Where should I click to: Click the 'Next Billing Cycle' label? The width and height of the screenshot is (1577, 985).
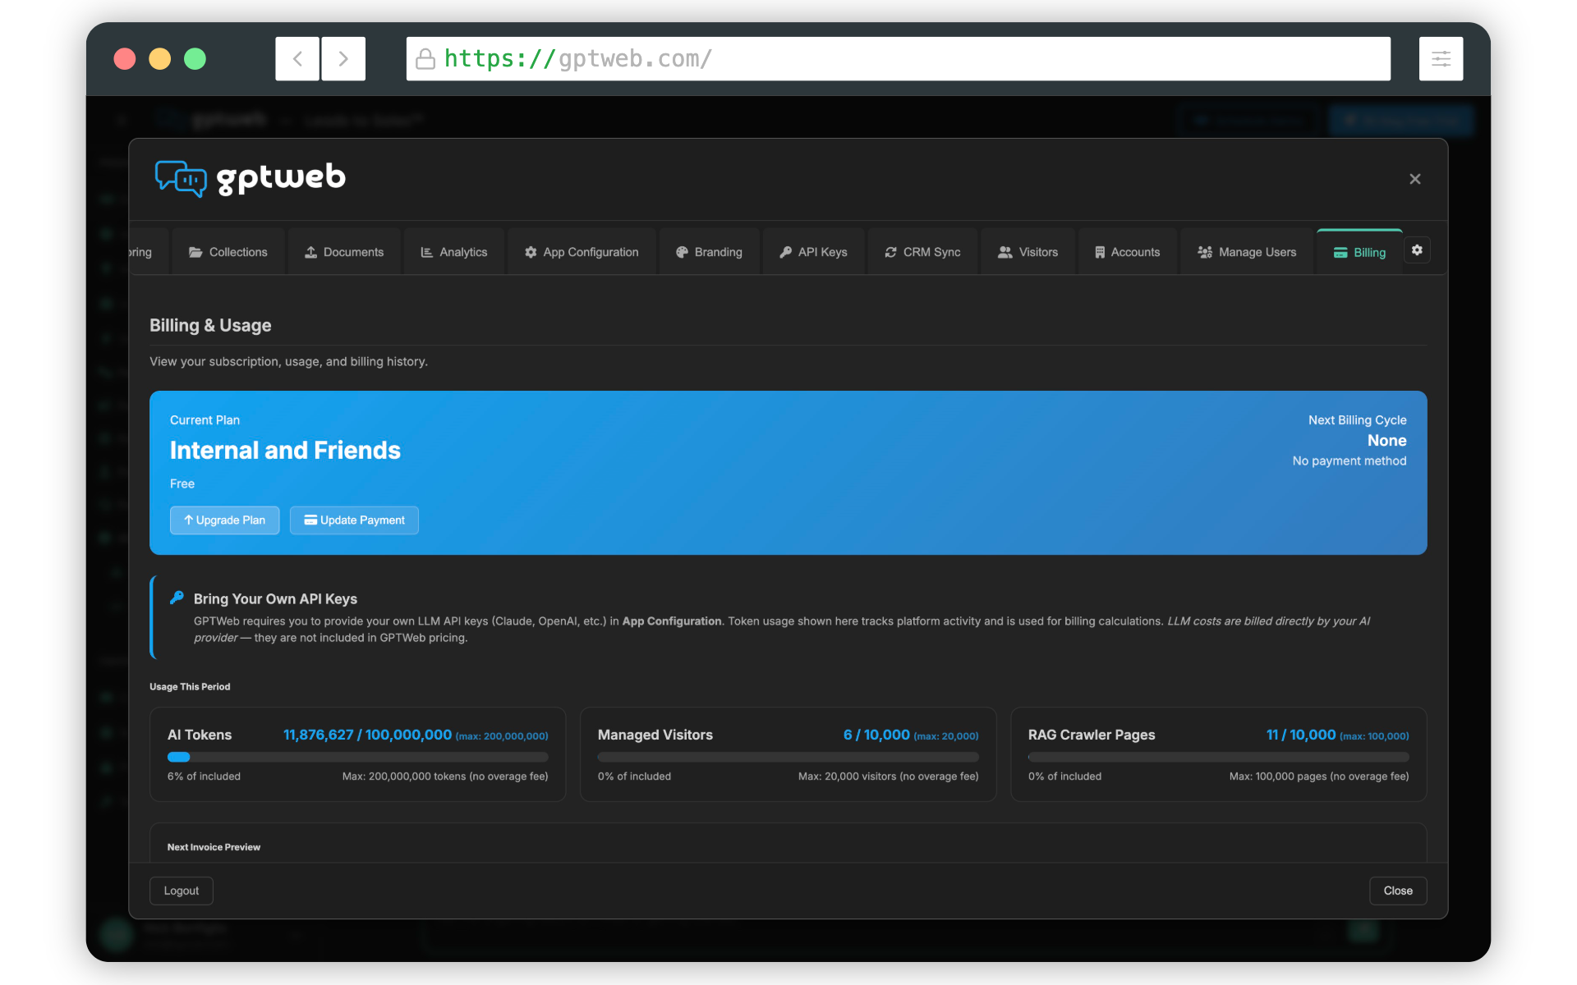(1358, 420)
